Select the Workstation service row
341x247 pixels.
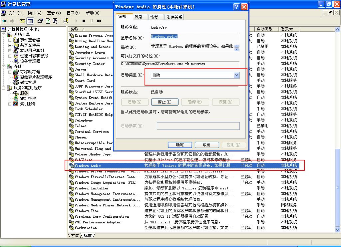[x=184, y=228]
